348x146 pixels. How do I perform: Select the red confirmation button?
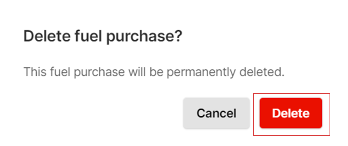291,113
